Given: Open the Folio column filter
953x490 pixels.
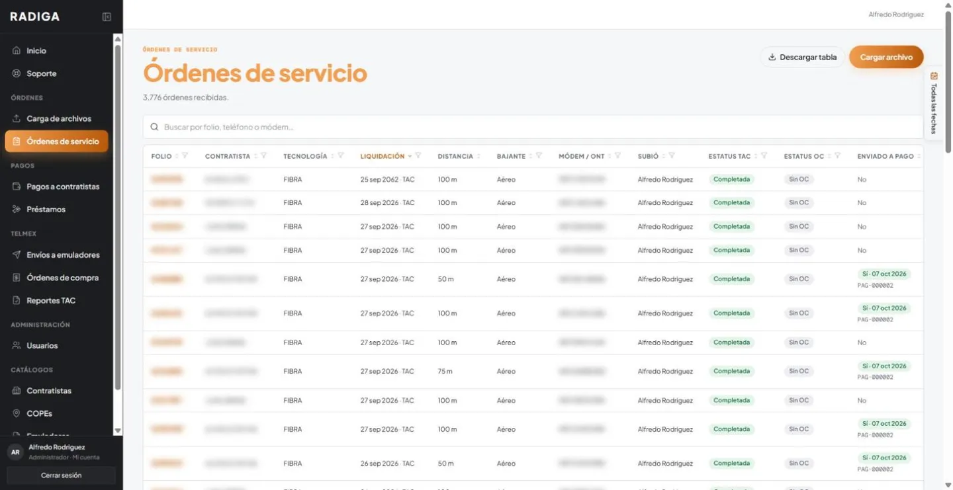Looking at the screenshot, I should [185, 156].
